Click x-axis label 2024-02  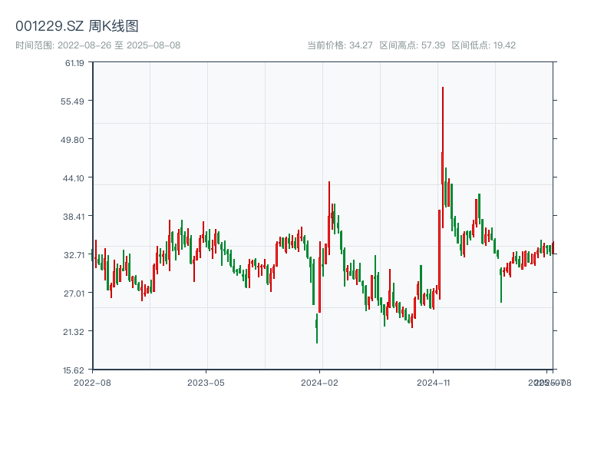(319, 383)
